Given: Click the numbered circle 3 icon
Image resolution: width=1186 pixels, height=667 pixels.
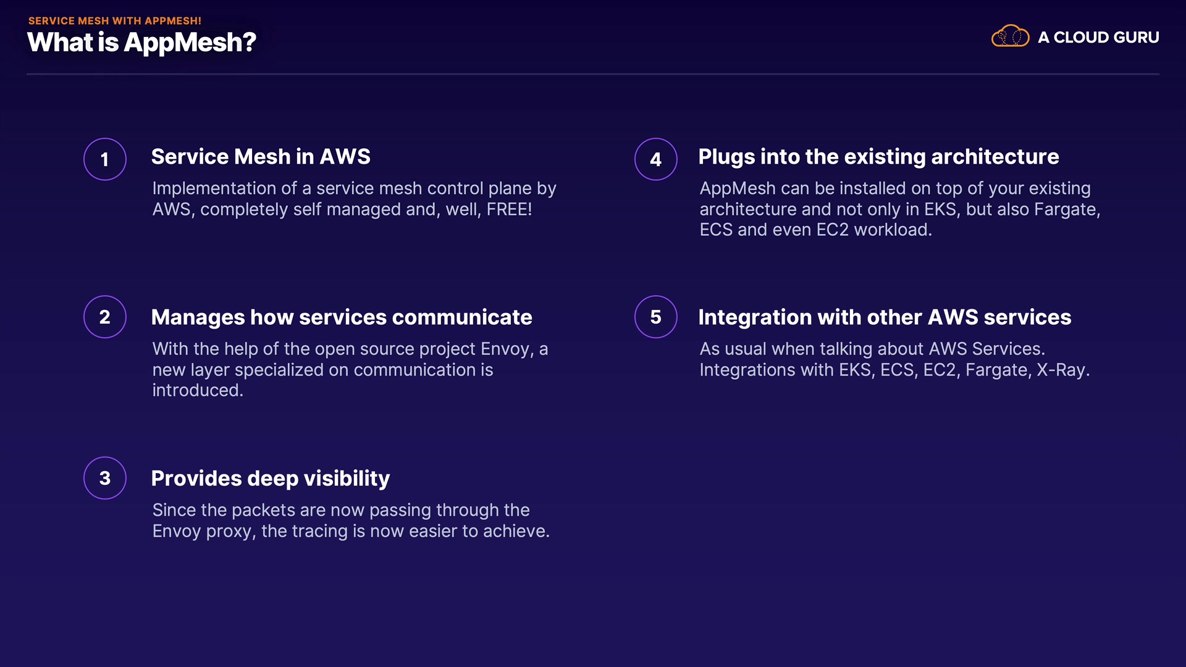Looking at the screenshot, I should 105,478.
